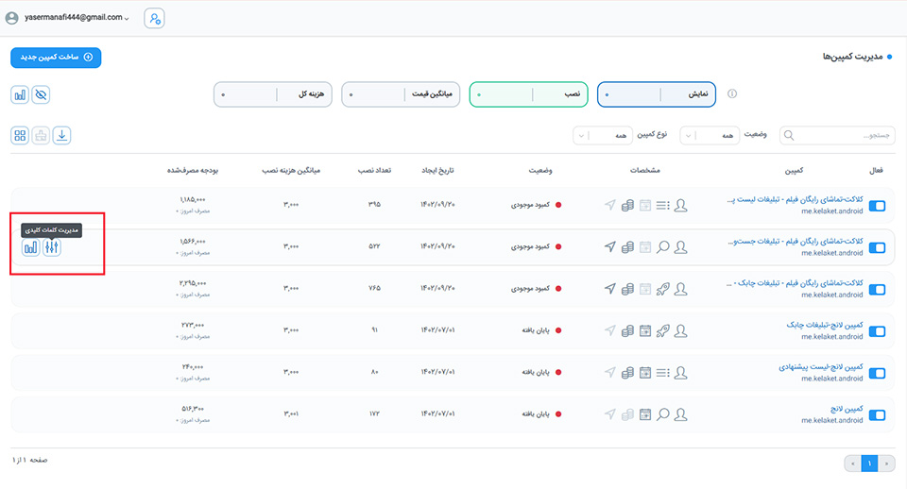Toggle the کمپین لانچ-لیست پیشنهادی campaign switch

coord(876,373)
